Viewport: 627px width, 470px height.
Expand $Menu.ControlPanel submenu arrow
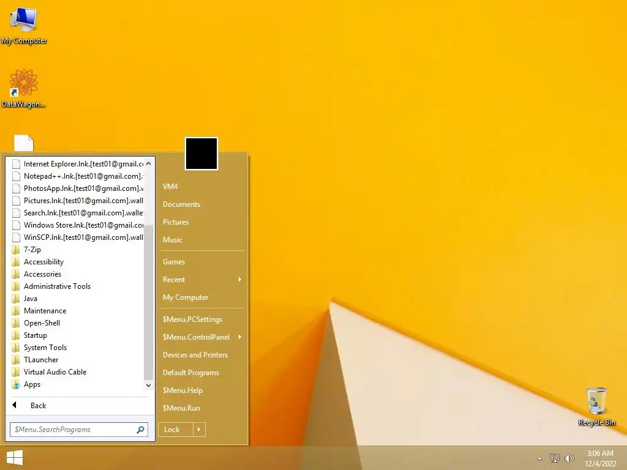coord(240,337)
